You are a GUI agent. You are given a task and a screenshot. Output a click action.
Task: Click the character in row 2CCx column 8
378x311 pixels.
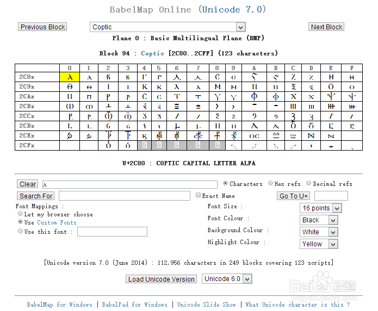click(217, 116)
